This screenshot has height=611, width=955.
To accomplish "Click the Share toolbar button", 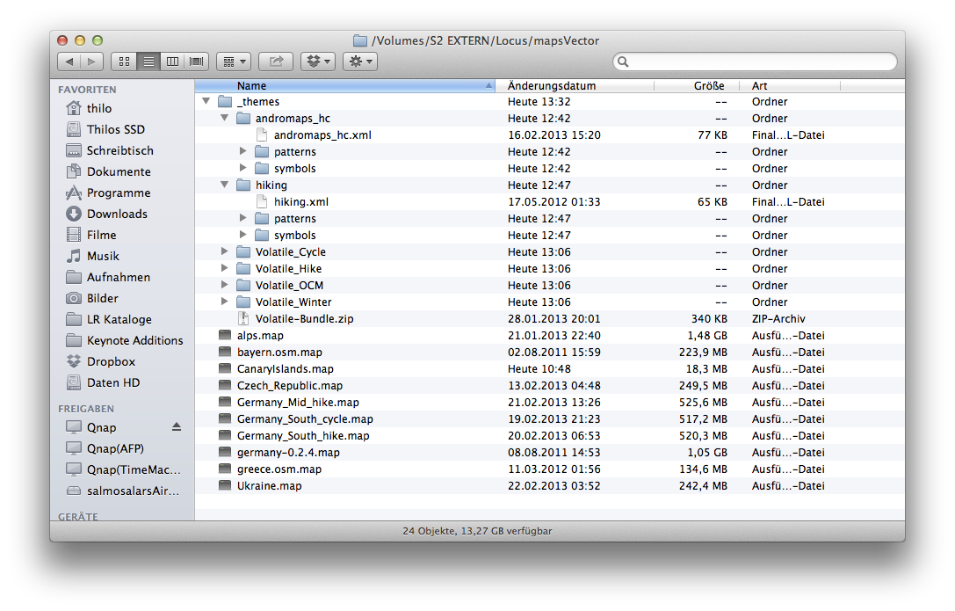I will click(276, 62).
